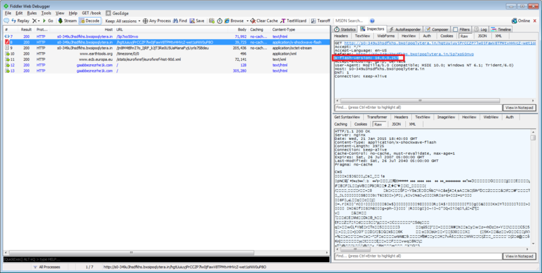Open the View menu
Image resolution: width=542 pixels, height=273 pixels.
[x=60, y=13]
